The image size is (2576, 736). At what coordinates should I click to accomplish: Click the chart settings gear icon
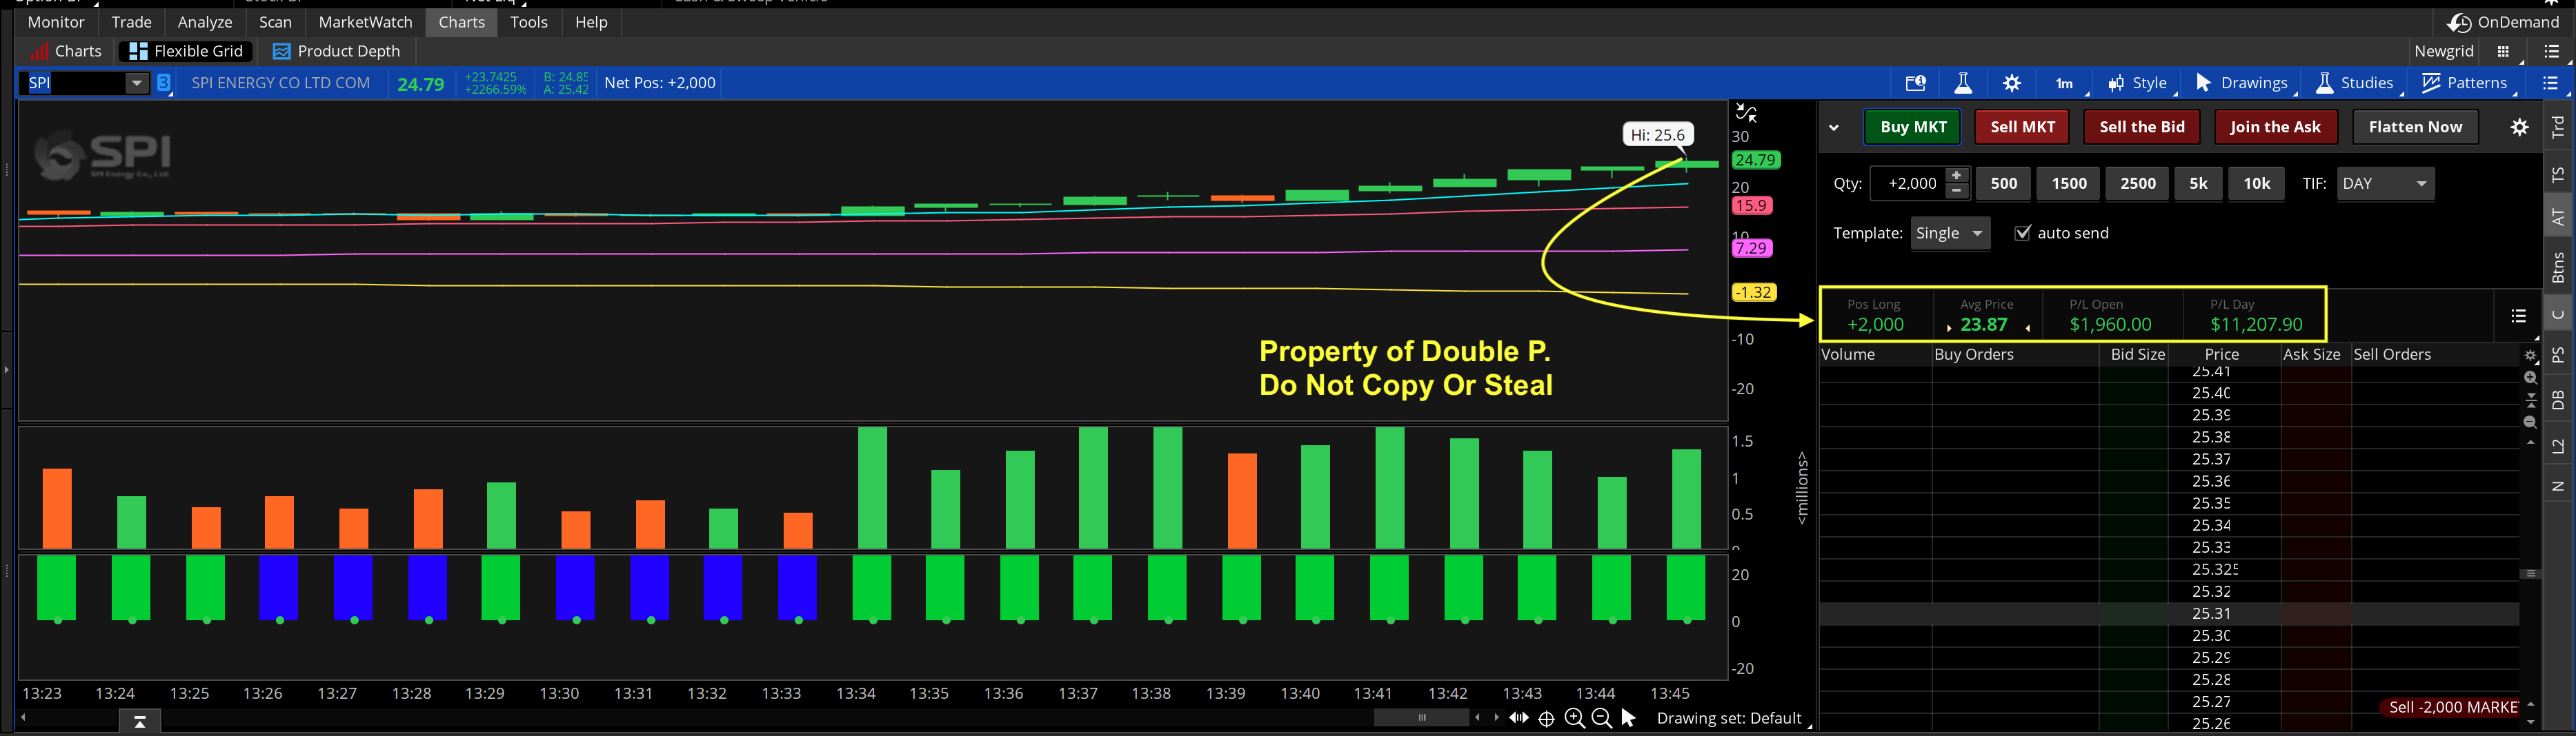click(x=2011, y=83)
